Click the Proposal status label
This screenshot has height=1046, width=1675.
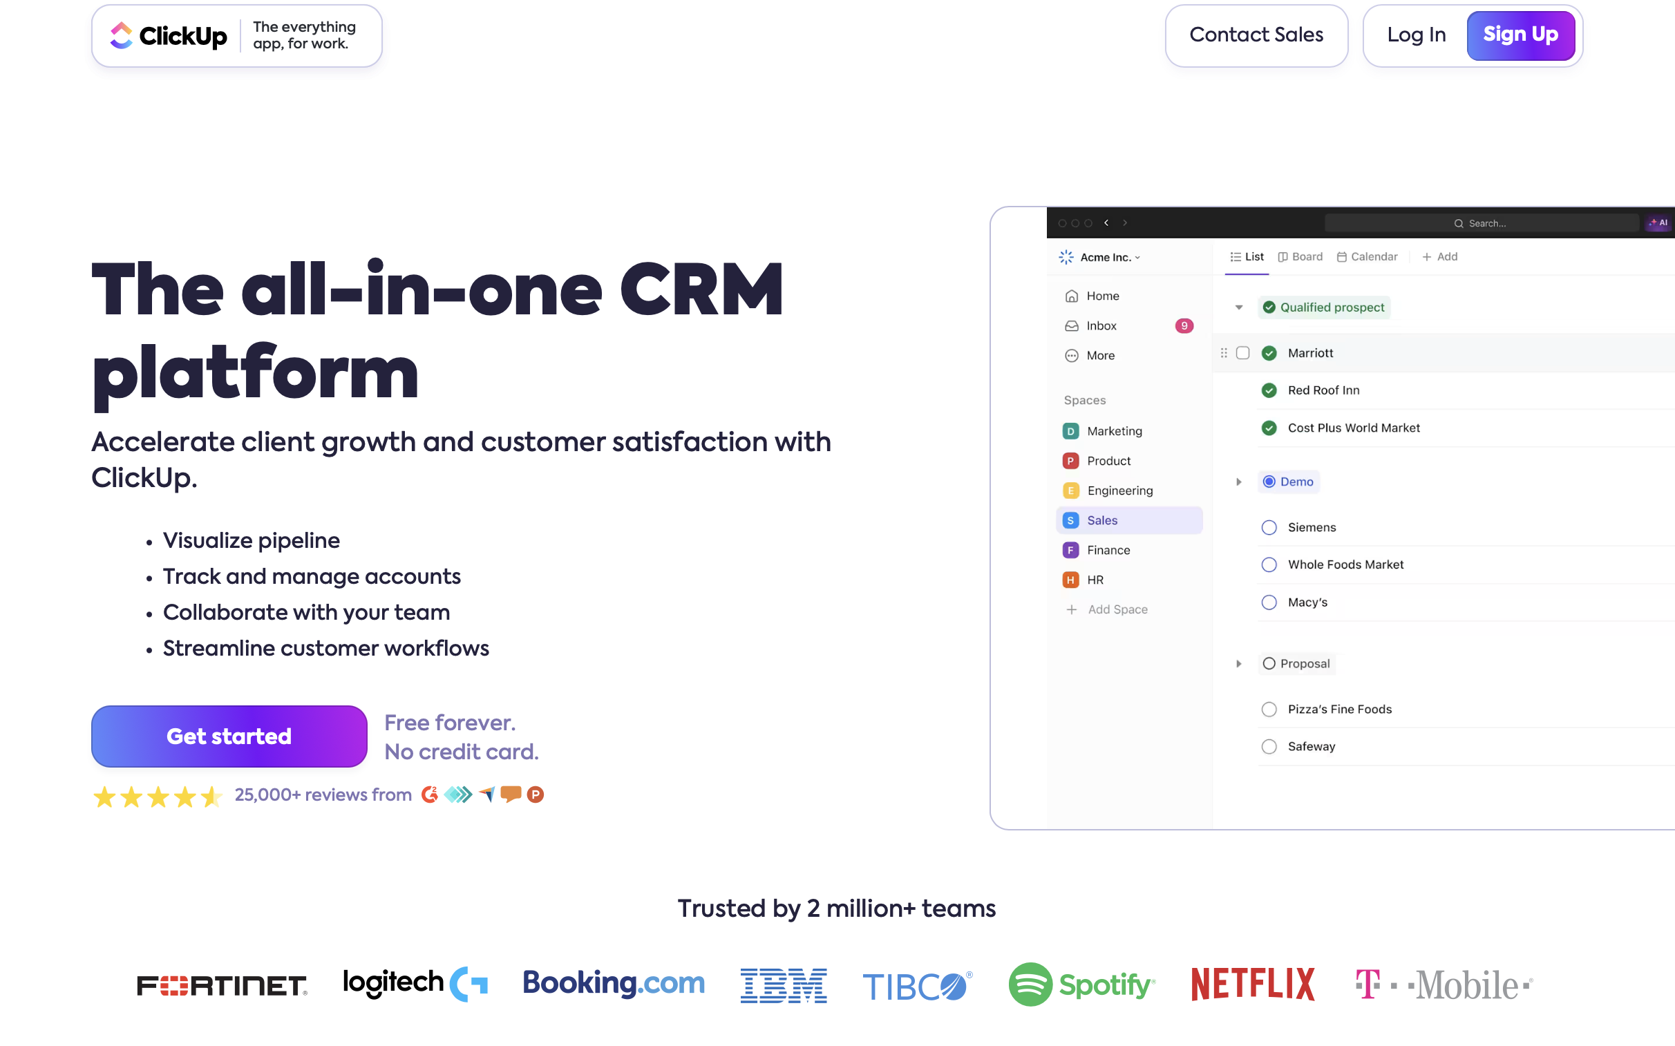click(1296, 663)
